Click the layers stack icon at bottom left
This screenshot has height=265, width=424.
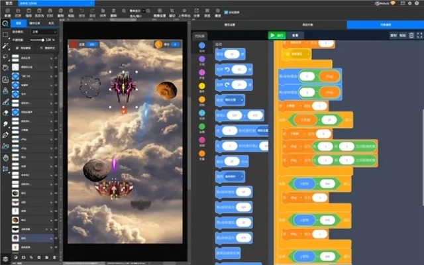click(5, 256)
